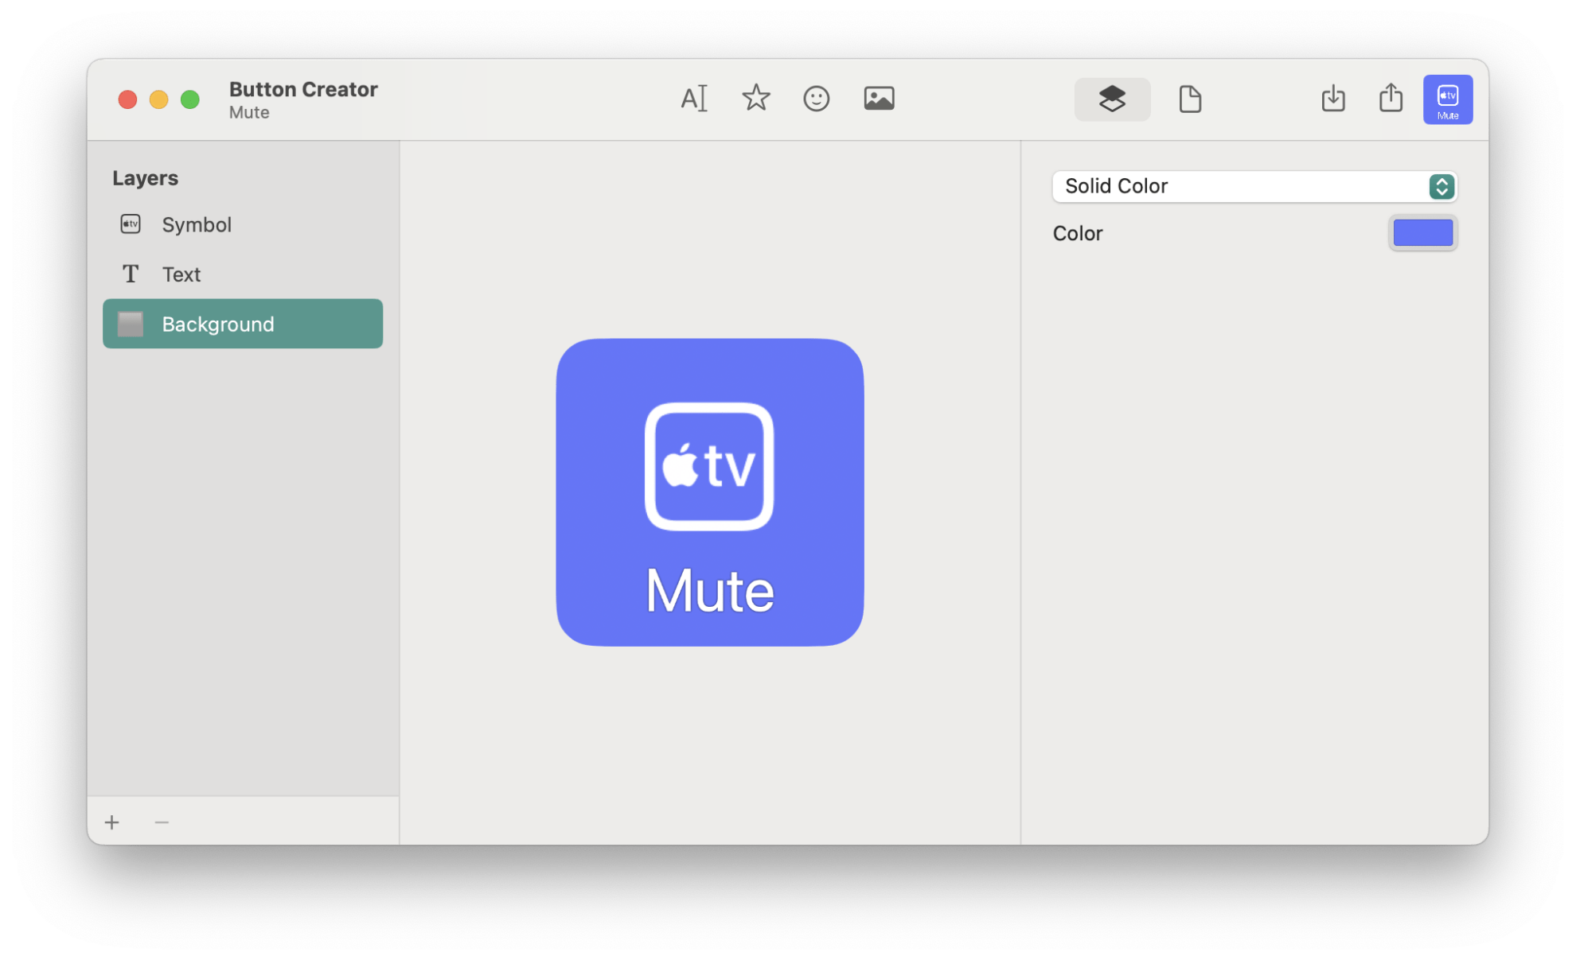Open the blue Color well
Viewport: 1576px width, 960px height.
[1422, 233]
